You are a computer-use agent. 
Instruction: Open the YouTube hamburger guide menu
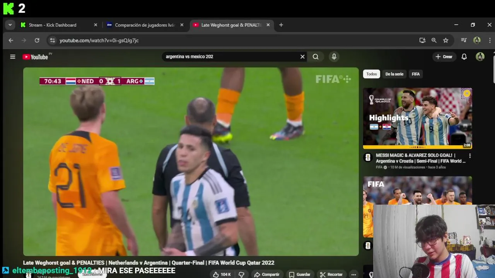pyautogui.click(x=12, y=57)
